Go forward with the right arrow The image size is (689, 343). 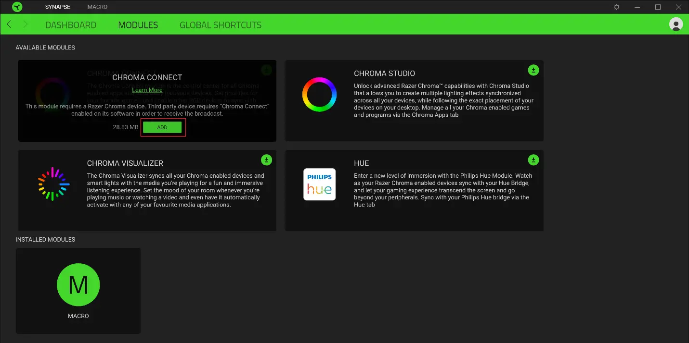tap(26, 24)
